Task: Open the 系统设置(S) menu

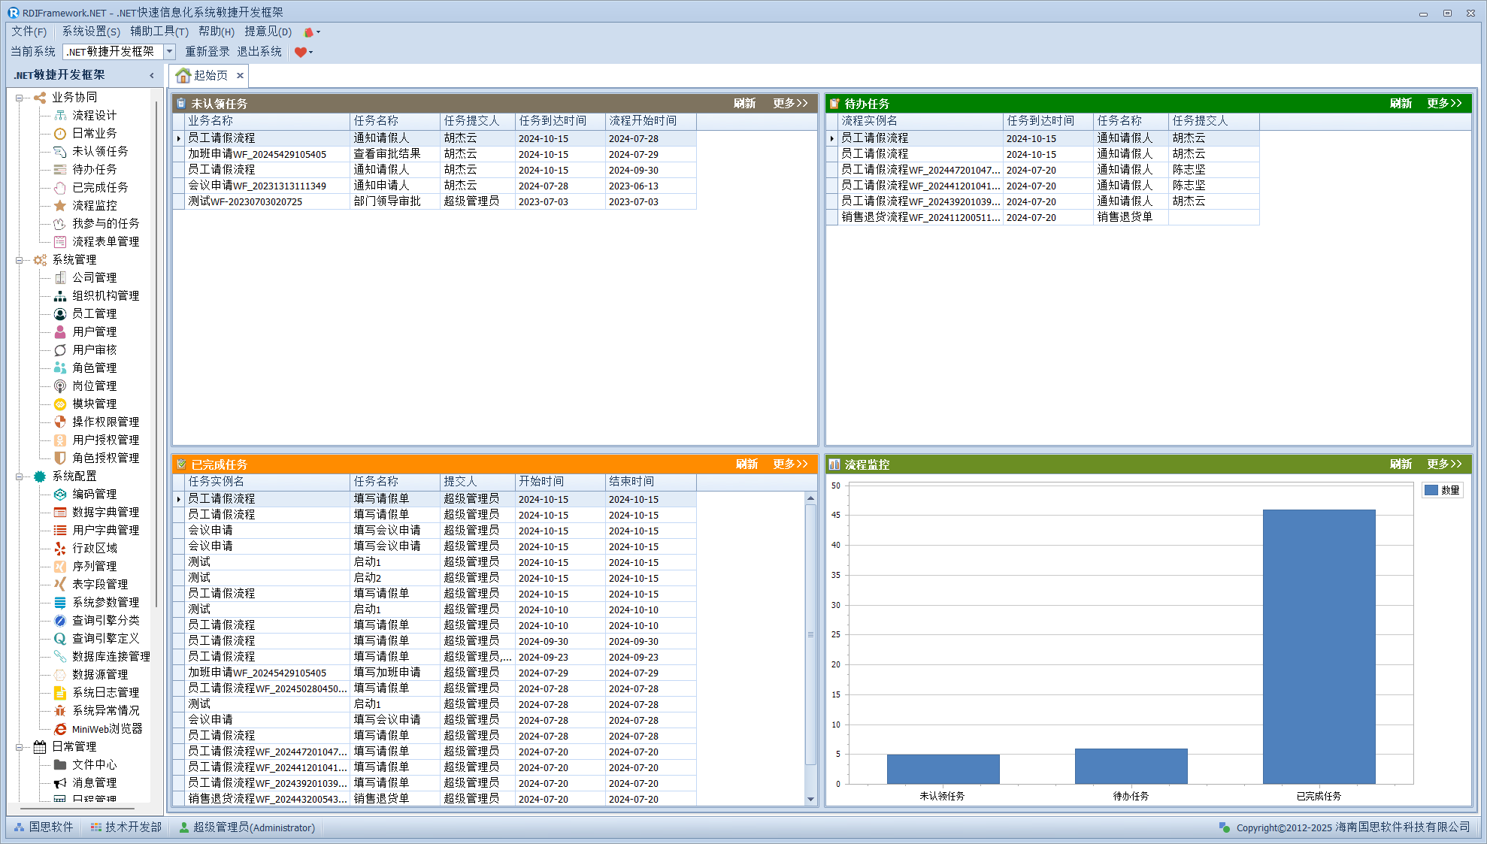Action: pyautogui.click(x=90, y=32)
